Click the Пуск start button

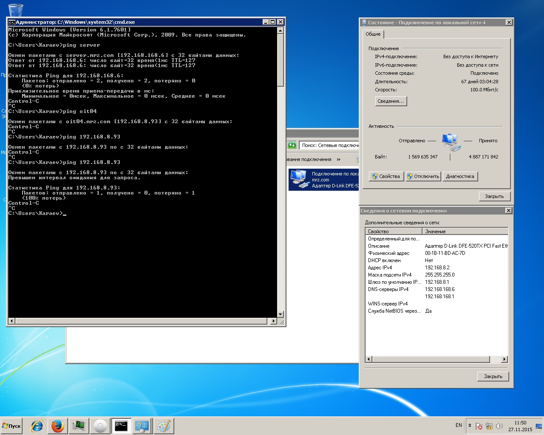tap(12, 426)
